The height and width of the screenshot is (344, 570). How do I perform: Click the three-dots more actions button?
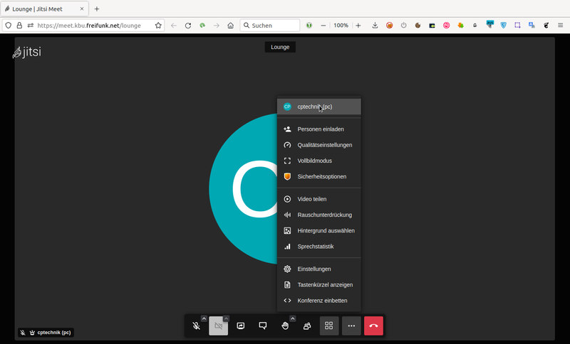pyautogui.click(x=351, y=326)
